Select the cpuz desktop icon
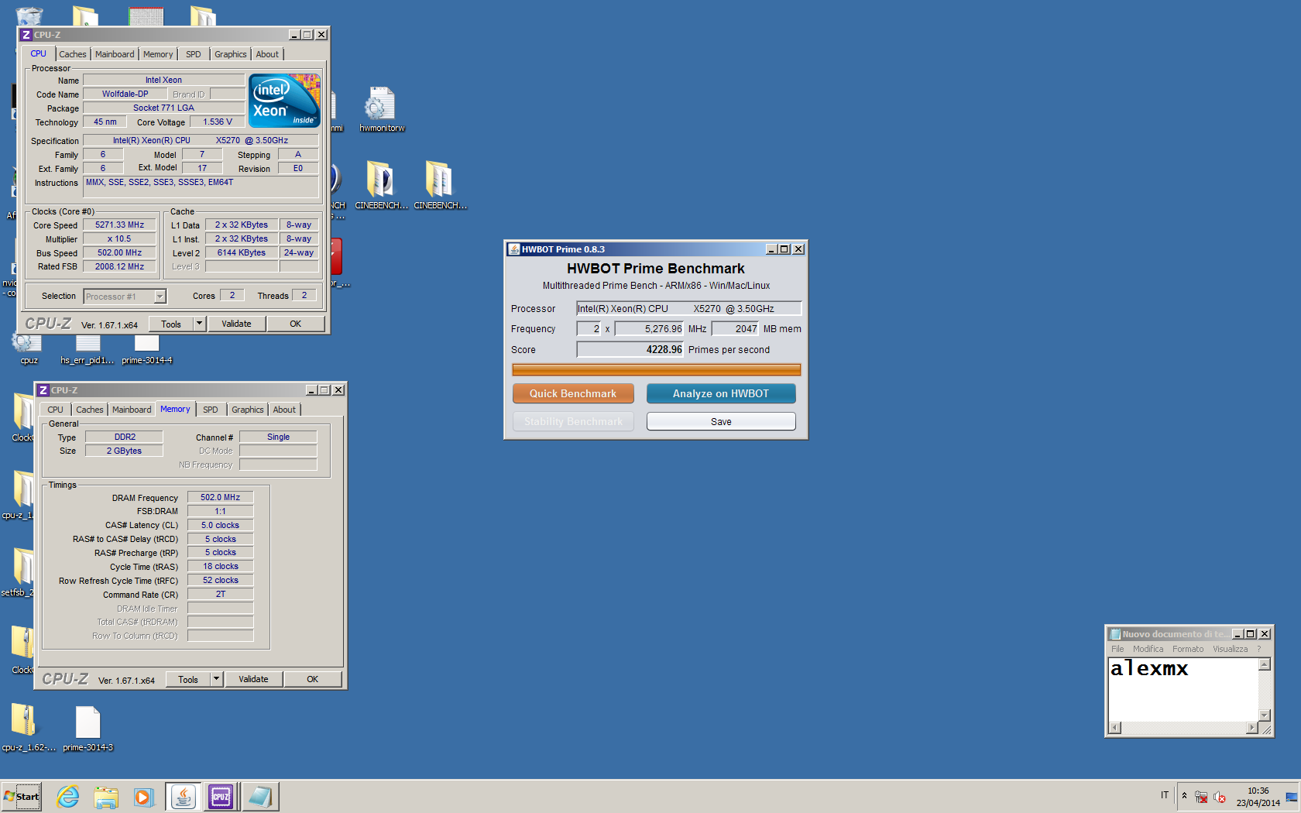The height and width of the screenshot is (813, 1301). pyautogui.click(x=28, y=348)
